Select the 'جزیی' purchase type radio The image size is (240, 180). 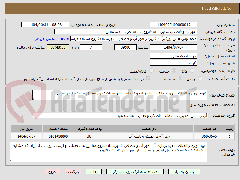200,79
